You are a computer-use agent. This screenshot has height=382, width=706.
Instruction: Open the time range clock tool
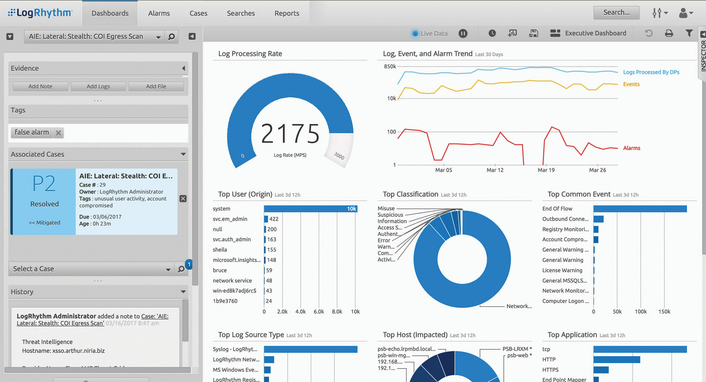(491, 33)
